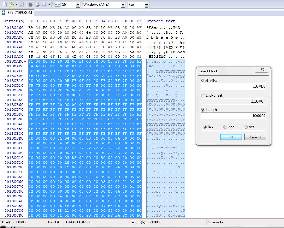Screen dimensions: 284x228
Task: Click the EL5C4109.ROM tab file icon
Action: point(4,13)
